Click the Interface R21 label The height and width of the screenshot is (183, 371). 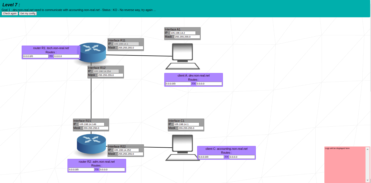point(82,121)
